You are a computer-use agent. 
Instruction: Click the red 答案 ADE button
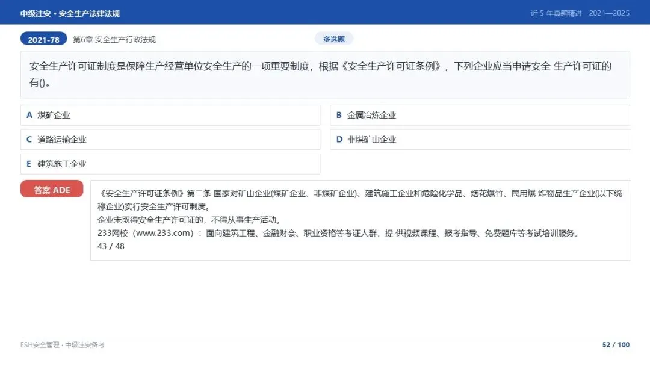tap(52, 189)
